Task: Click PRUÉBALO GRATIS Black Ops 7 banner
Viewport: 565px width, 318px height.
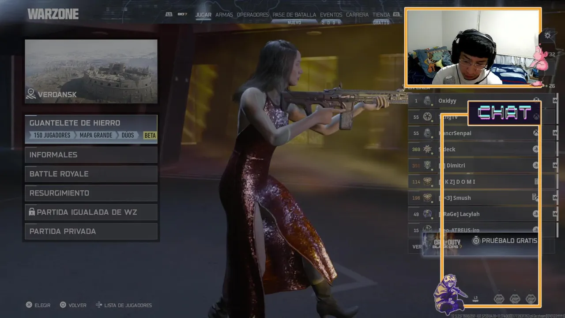Action: [480, 244]
